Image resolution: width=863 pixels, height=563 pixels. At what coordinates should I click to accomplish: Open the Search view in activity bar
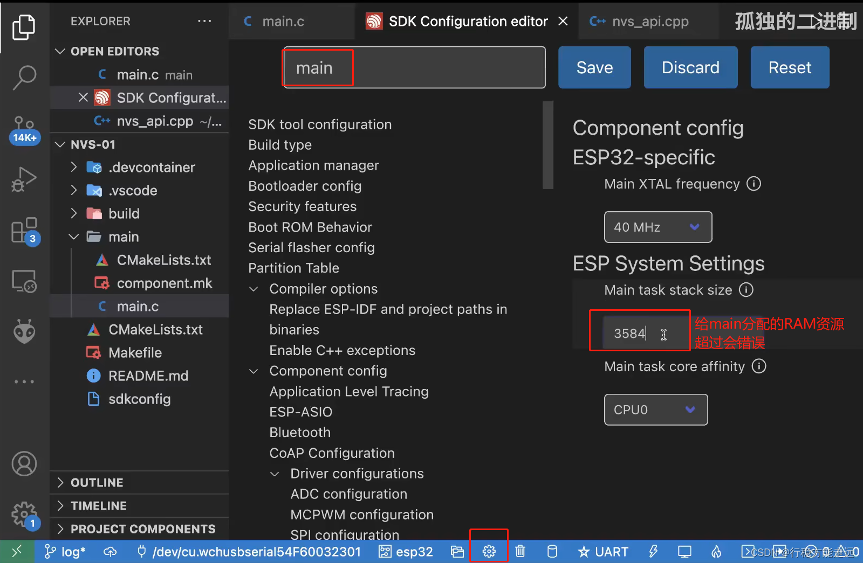24,78
